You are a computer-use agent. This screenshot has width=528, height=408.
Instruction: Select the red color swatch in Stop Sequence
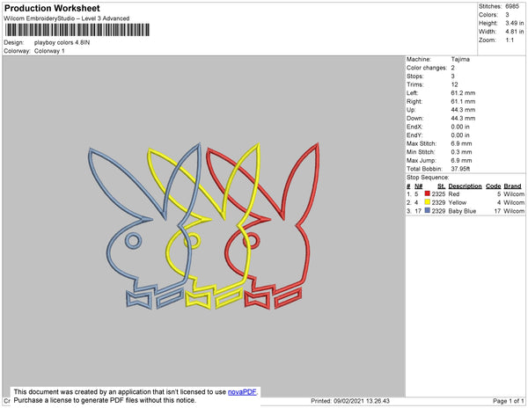(428, 193)
